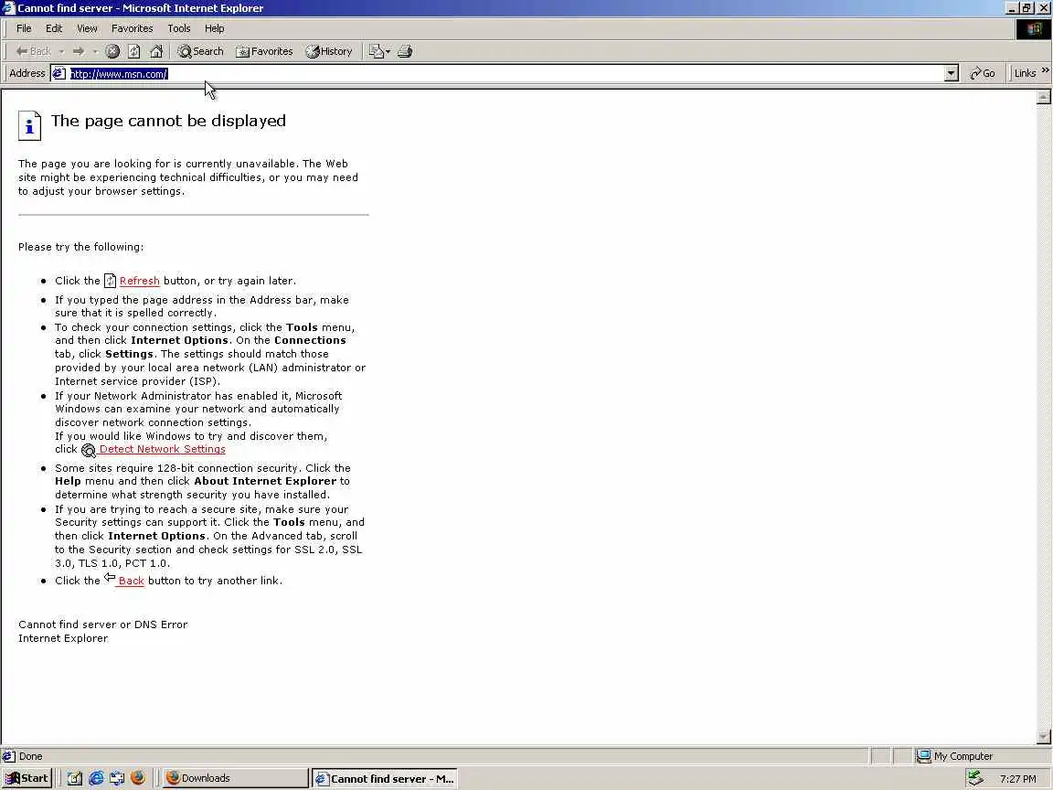This screenshot has width=1053, height=790.
Task: Click the refresh icon beside Refresh link
Action: coord(110,281)
